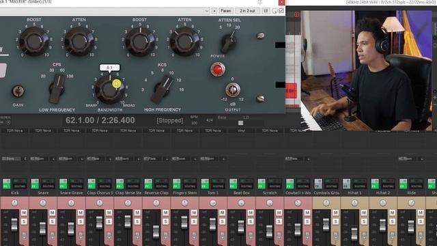This screenshot has height=246, width=437.
Task: Click the playback Rate slider handle
Action: pyautogui.click(x=241, y=123)
